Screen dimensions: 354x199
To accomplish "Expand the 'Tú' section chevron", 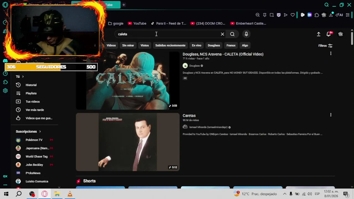I will [x=23, y=77].
